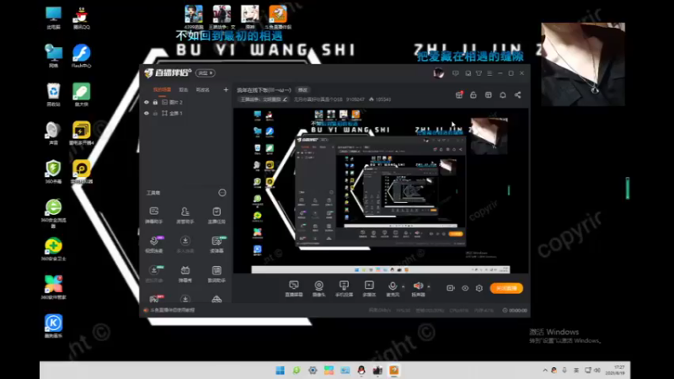
Task: Add a webcam camera source
Action: (x=318, y=288)
